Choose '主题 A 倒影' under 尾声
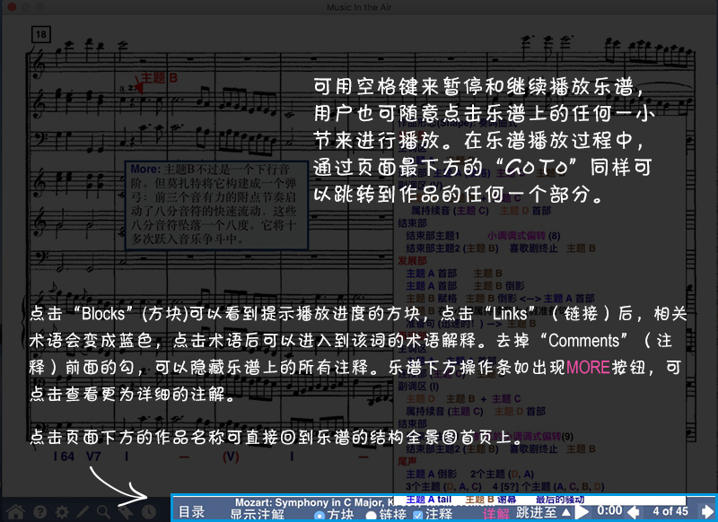 click(432, 474)
